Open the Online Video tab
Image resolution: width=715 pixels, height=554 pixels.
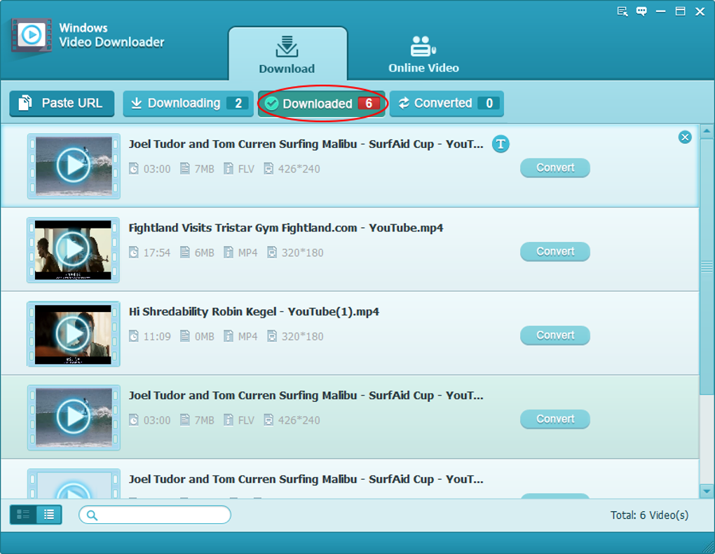pyautogui.click(x=423, y=54)
